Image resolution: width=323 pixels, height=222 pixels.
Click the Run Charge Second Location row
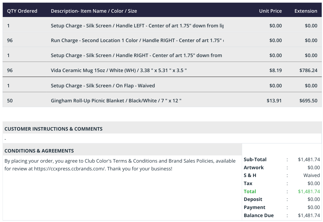coord(162,40)
